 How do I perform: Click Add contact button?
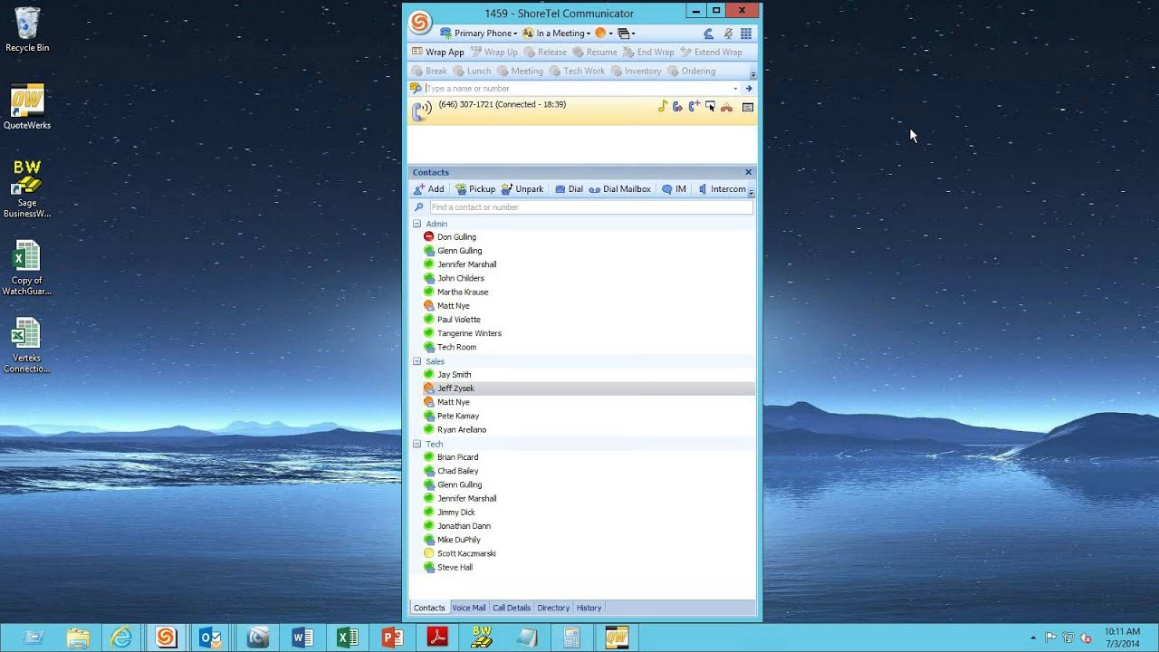pyautogui.click(x=428, y=189)
